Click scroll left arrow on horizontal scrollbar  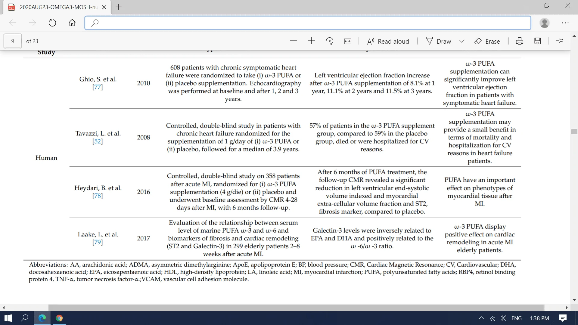(4, 308)
